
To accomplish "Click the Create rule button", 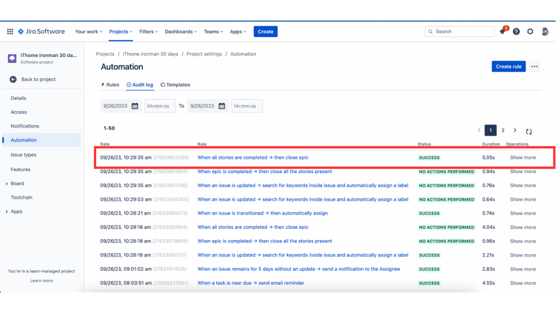I will point(508,66).
